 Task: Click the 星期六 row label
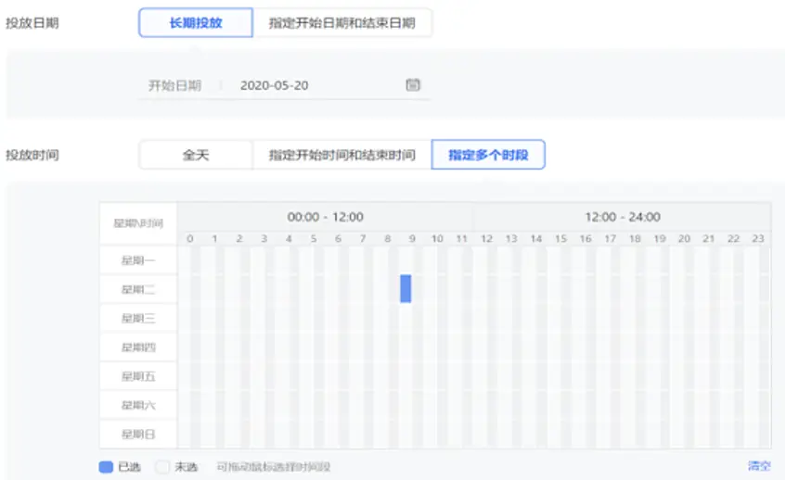pos(138,405)
